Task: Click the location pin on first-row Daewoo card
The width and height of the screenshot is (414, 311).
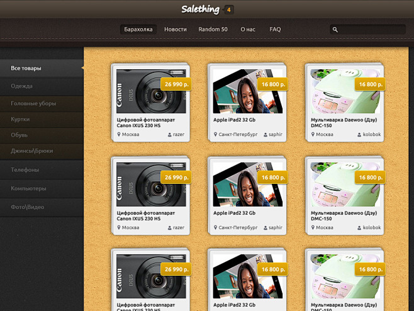Action: point(313,134)
